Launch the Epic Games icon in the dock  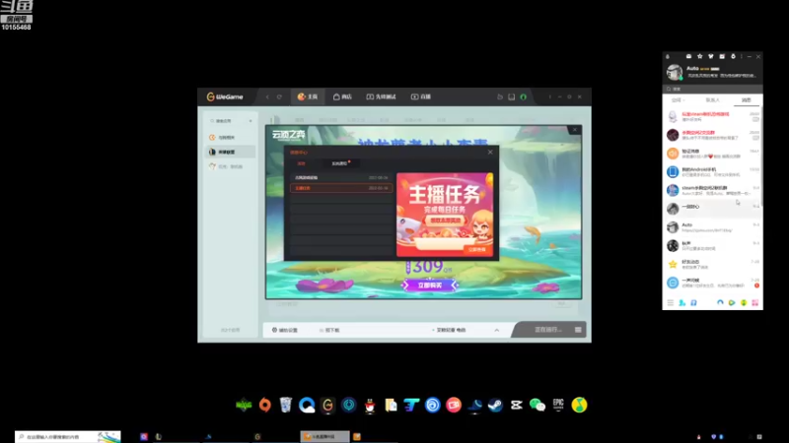[558, 405]
